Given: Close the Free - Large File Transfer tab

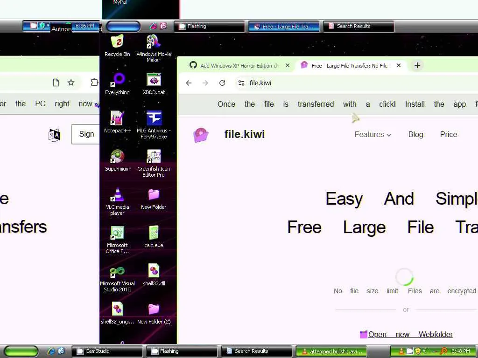Looking at the screenshot, I should (399, 65).
